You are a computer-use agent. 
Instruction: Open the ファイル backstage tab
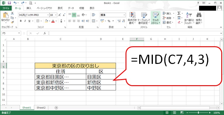[x=6, y=8]
